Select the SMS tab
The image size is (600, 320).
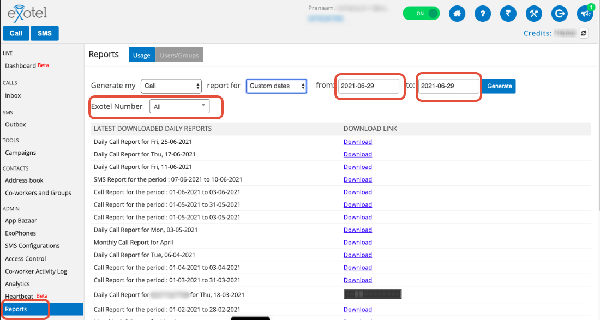(44, 33)
